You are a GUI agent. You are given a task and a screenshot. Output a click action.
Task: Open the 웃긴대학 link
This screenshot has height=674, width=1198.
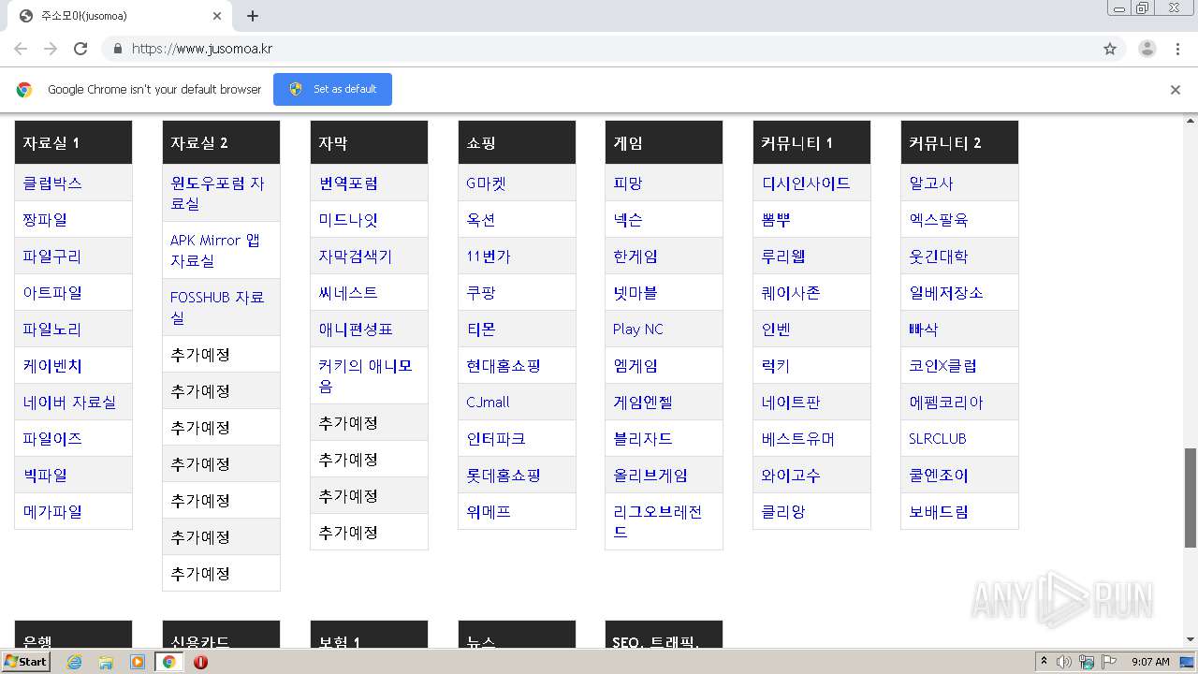click(x=939, y=256)
